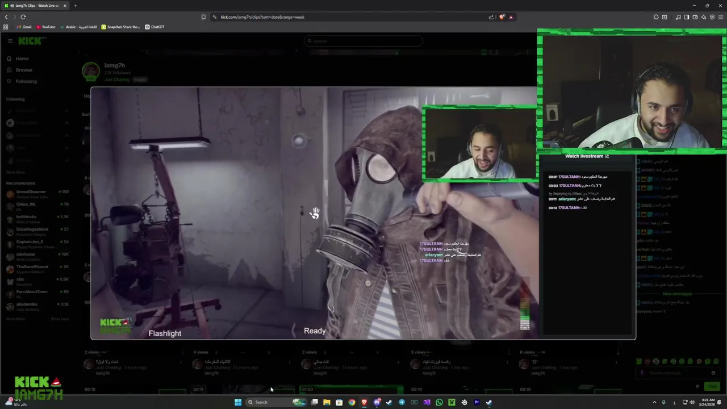Viewport: 727px width, 409px height.
Task: Open WhatsApp from the taskbar
Action: point(439,402)
